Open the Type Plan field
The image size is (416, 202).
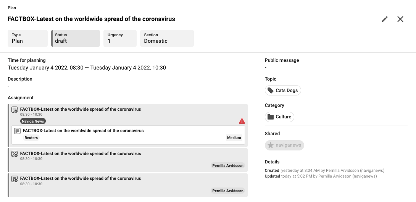pyautogui.click(x=27, y=38)
